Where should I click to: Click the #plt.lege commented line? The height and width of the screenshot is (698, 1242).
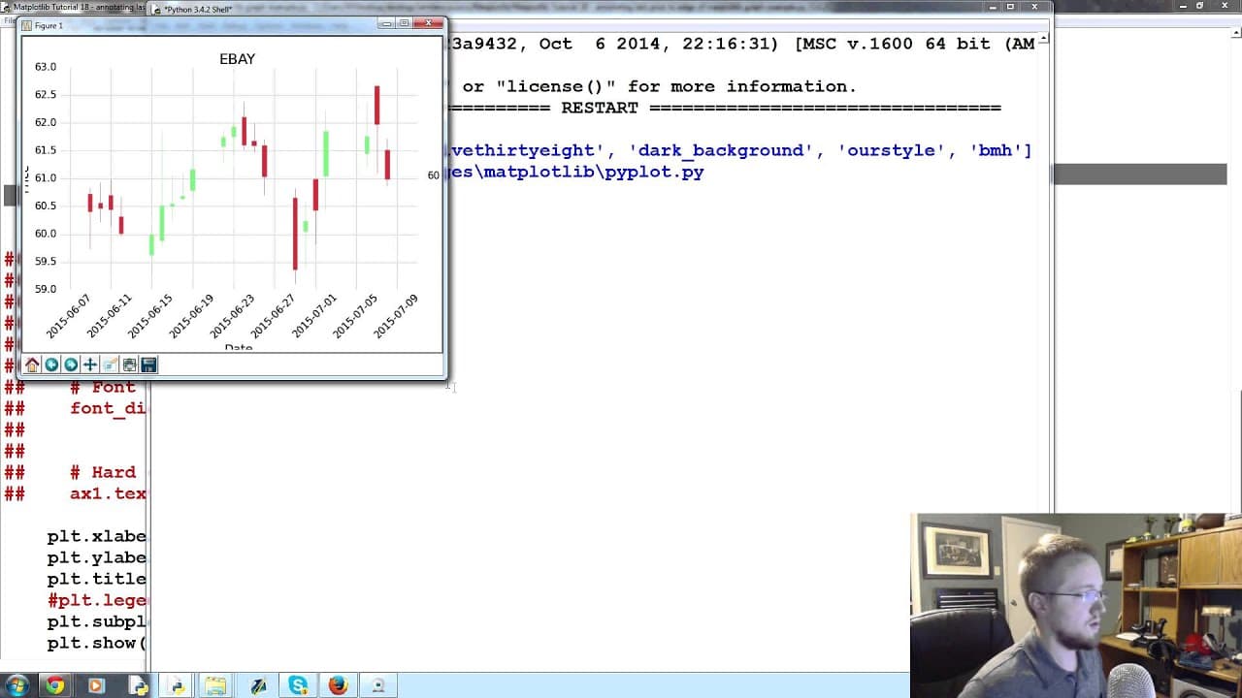[96, 600]
